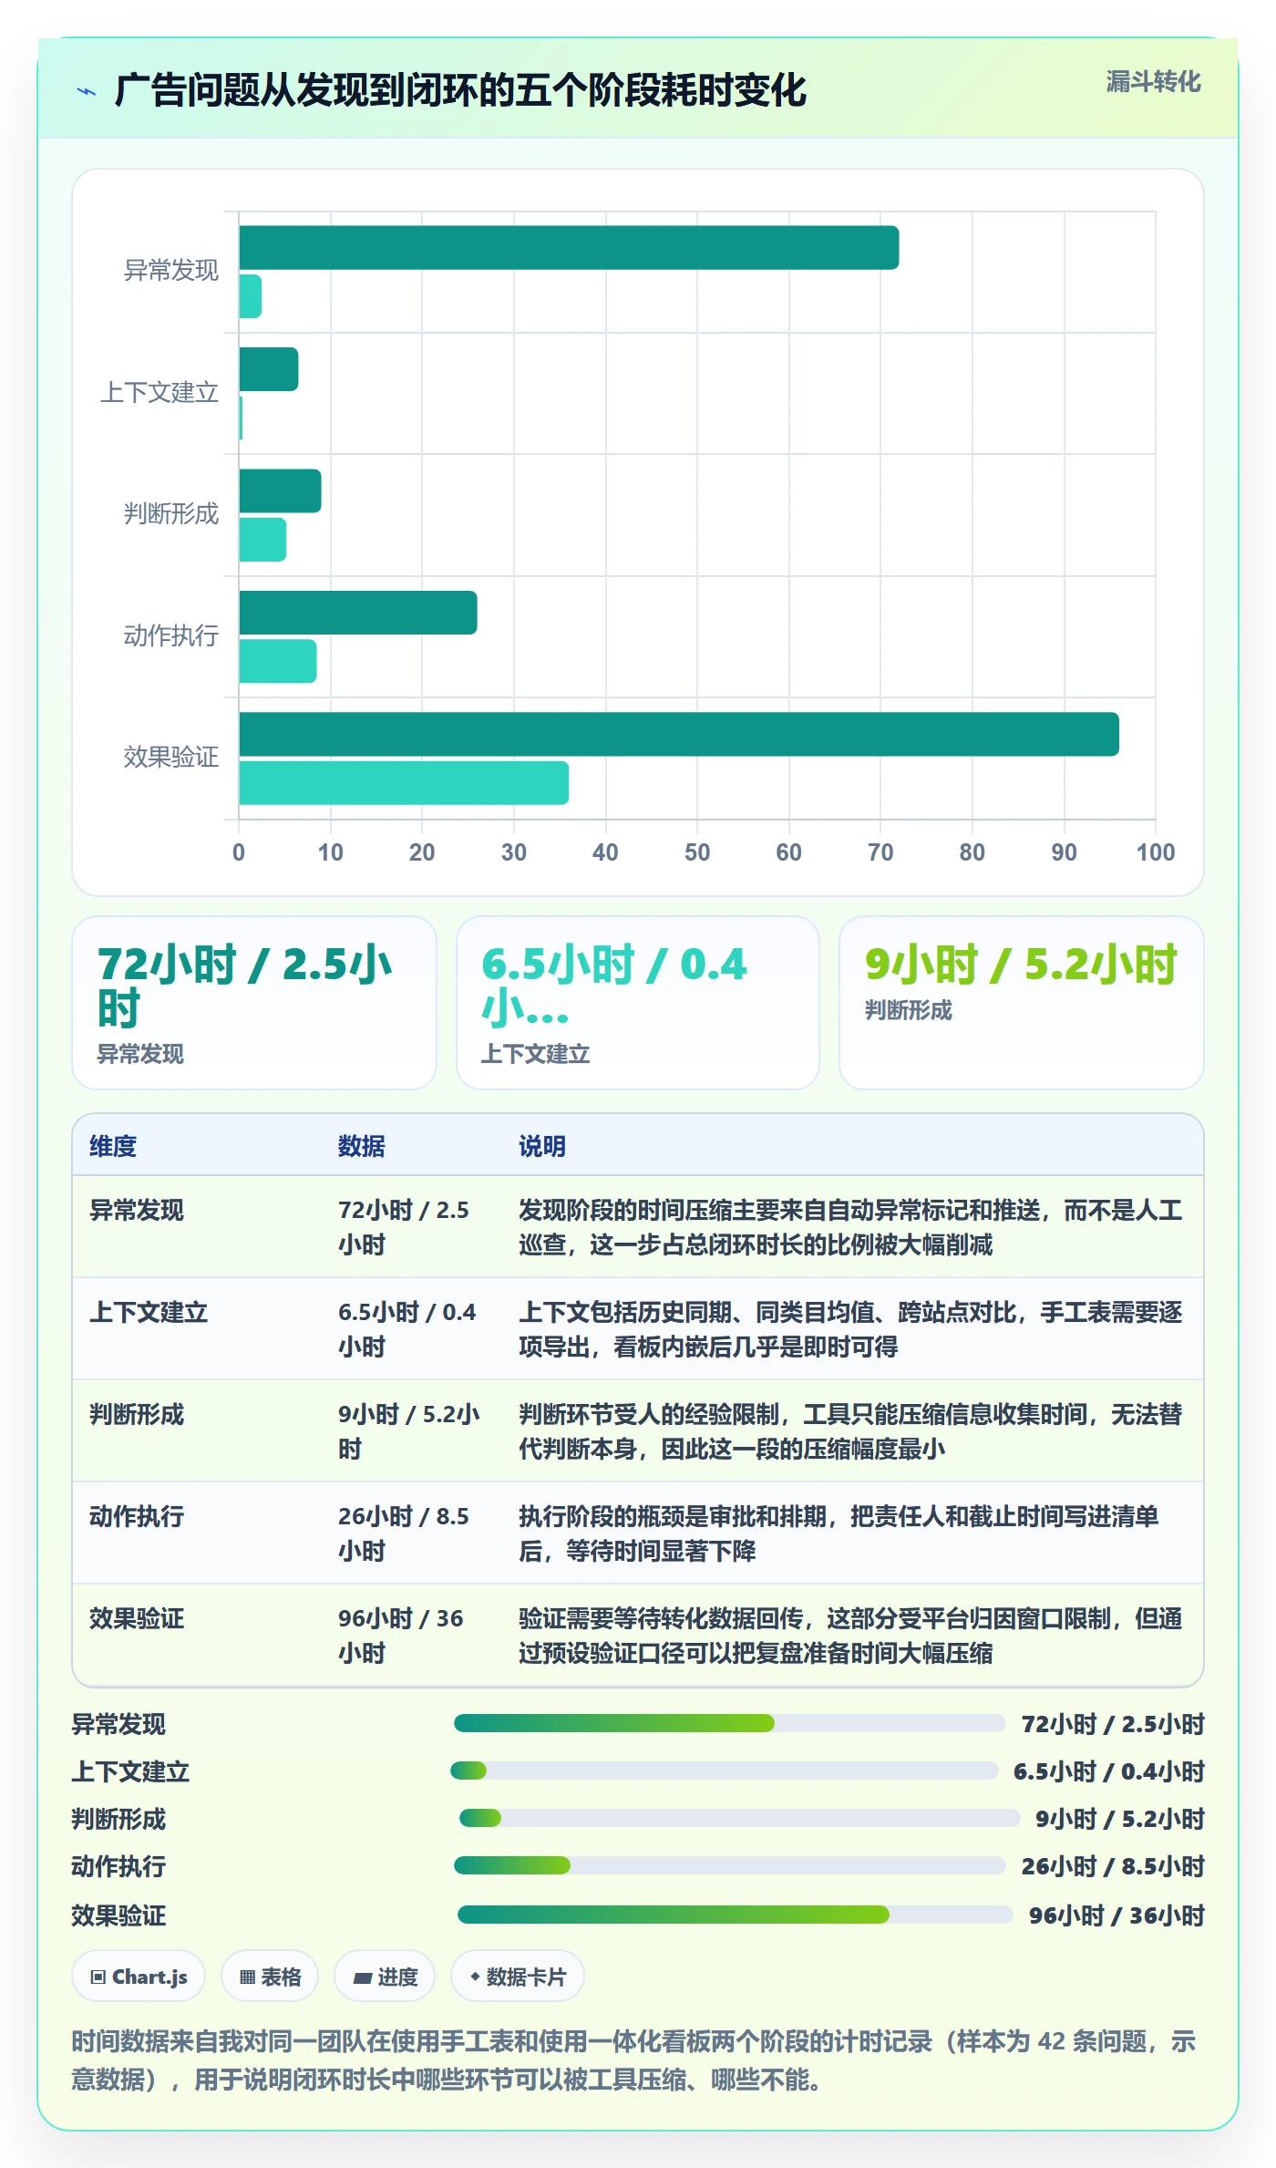Click the light bar for 效果验证 in chart
This screenshot has width=1276, height=2168.
click(x=404, y=783)
